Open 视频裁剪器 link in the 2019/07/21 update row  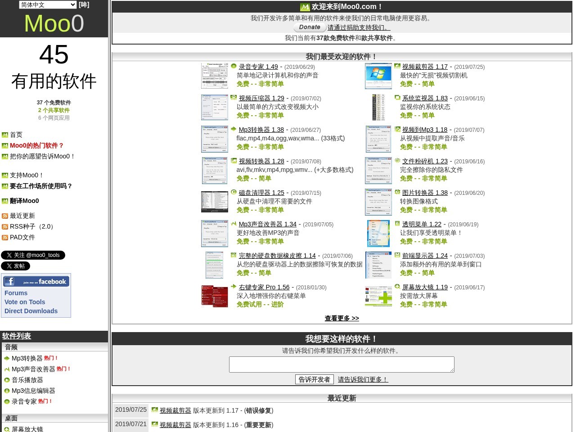click(175, 425)
